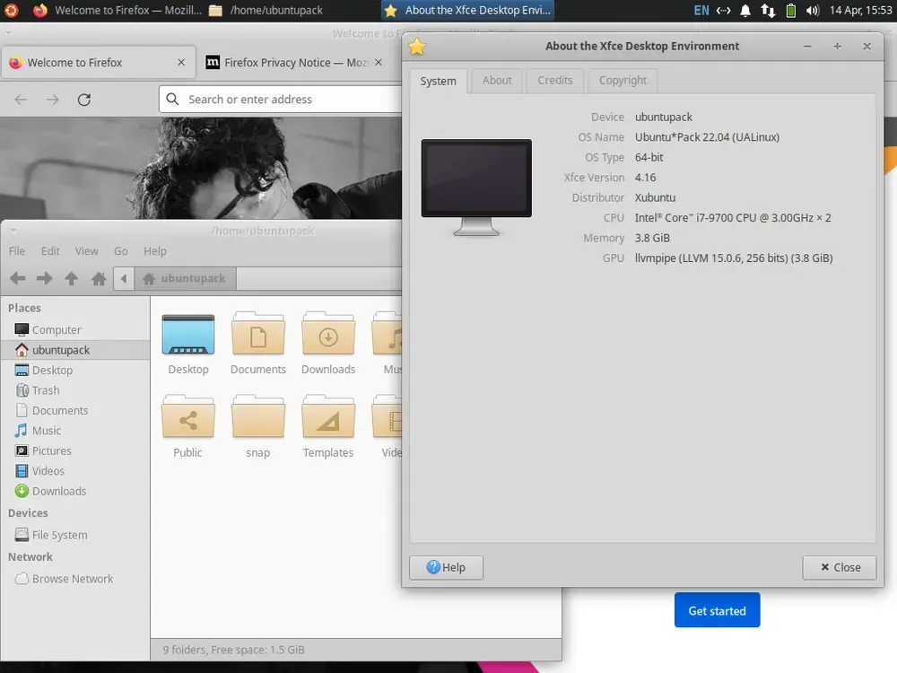This screenshot has width=897, height=673.
Task: Select Downloads in Places sidebar
Action: [74, 491]
